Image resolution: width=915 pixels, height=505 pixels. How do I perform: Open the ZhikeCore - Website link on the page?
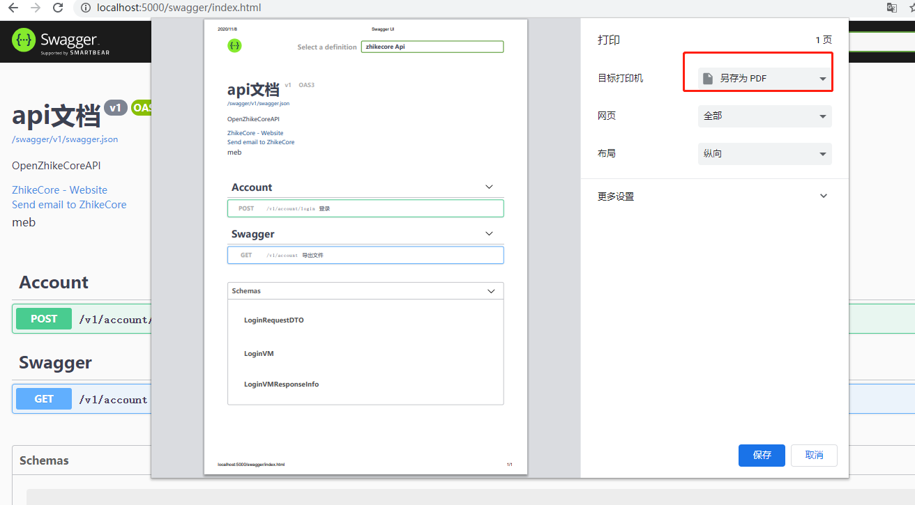[x=59, y=189]
